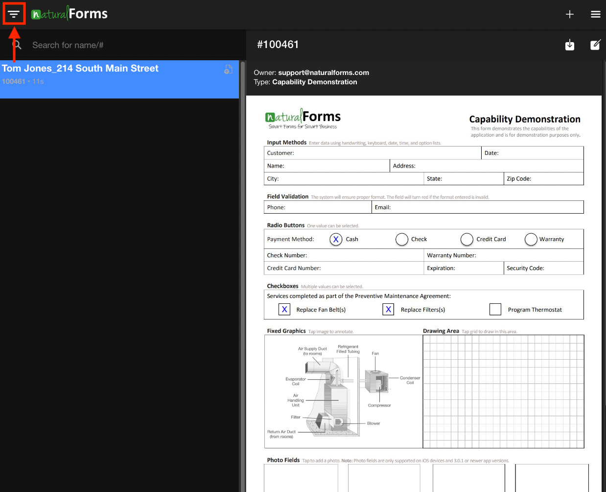The image size is (606, 492).
Task: Check the Program Thermostat checkbox
Action: [x=495, y=309]
